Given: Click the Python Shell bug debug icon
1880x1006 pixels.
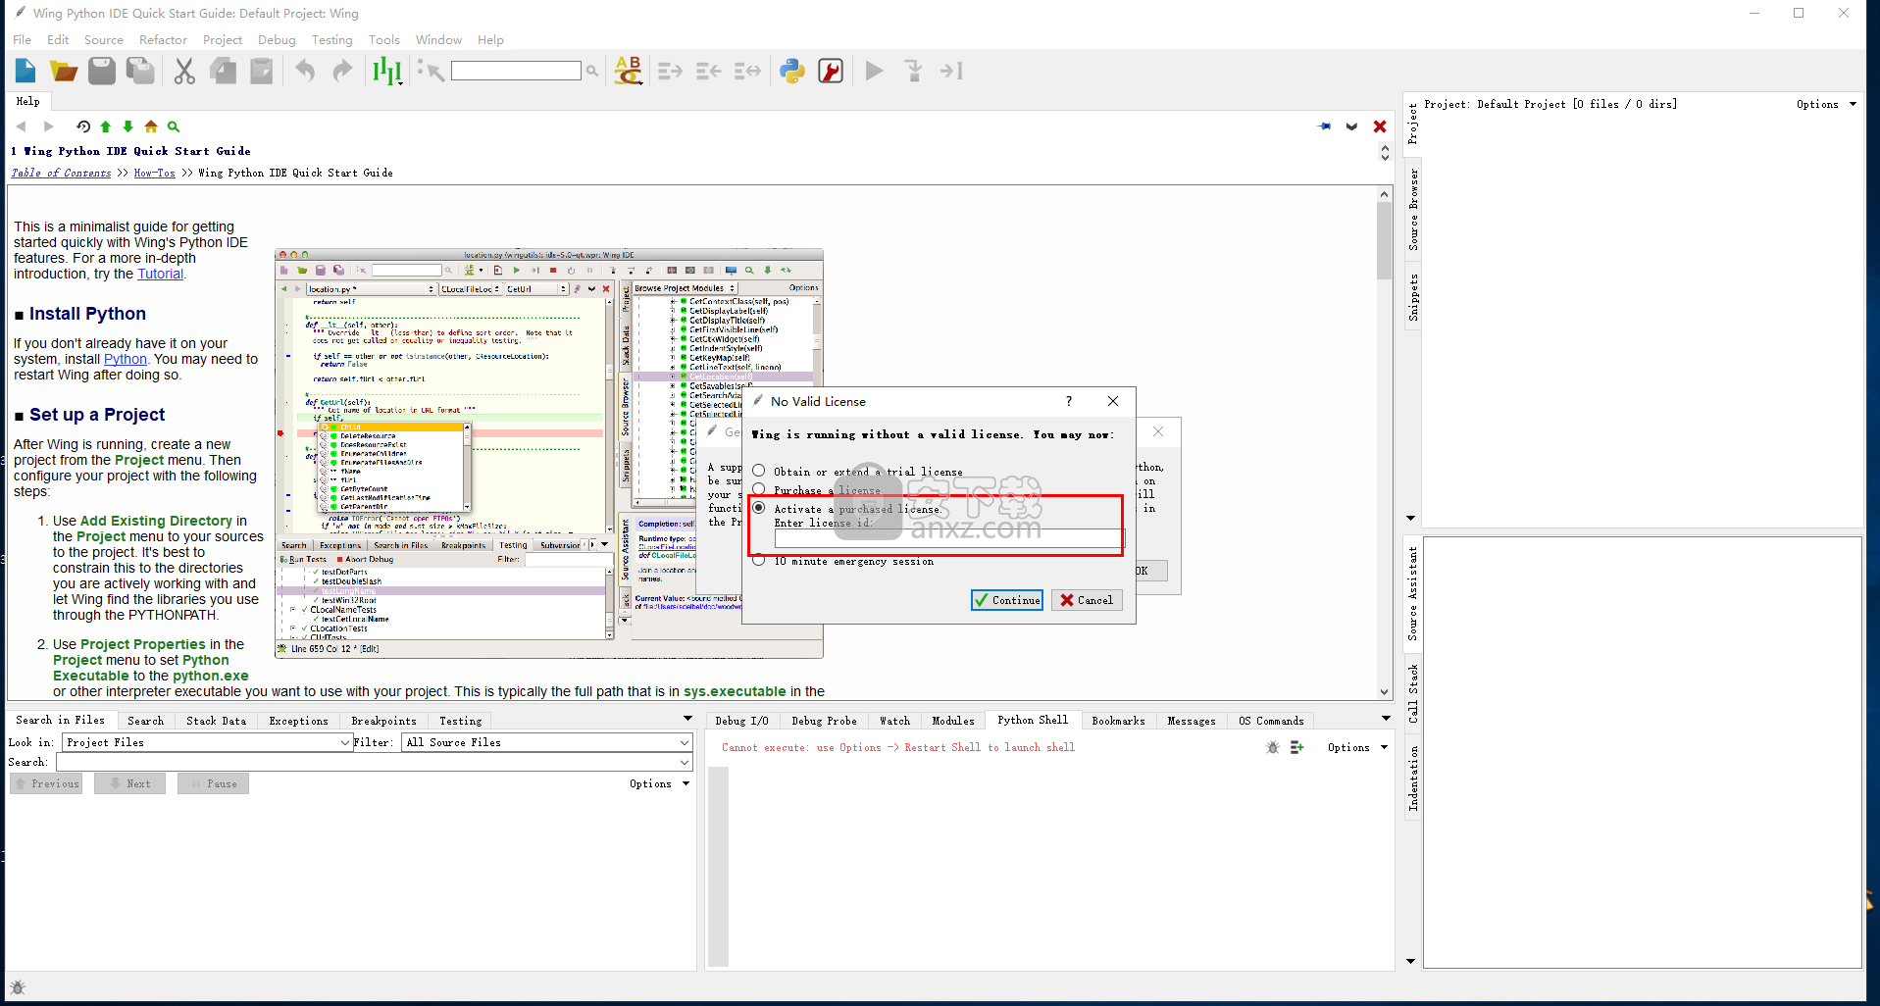Looking at the screenshot, I should 1273,747.
